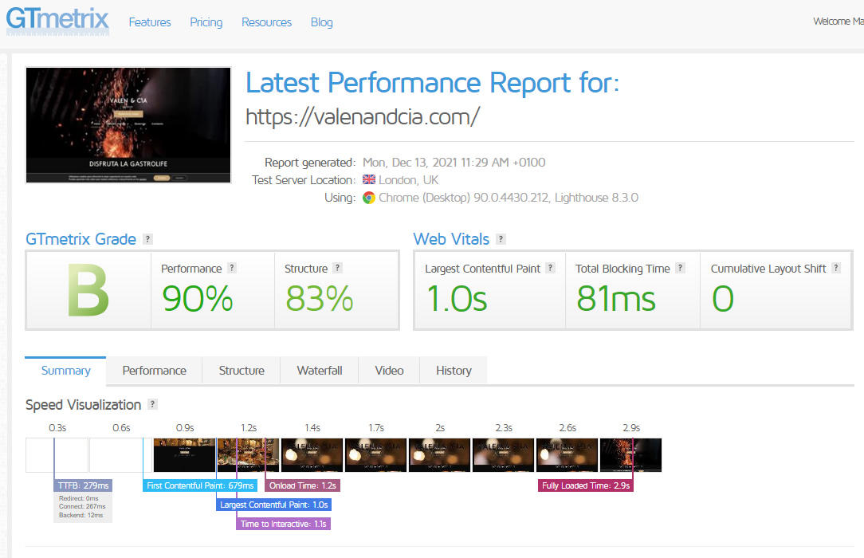Click the Fully Loaded Time: 2.9s marker
Viewport: 864px width, 558px height.
586,485
